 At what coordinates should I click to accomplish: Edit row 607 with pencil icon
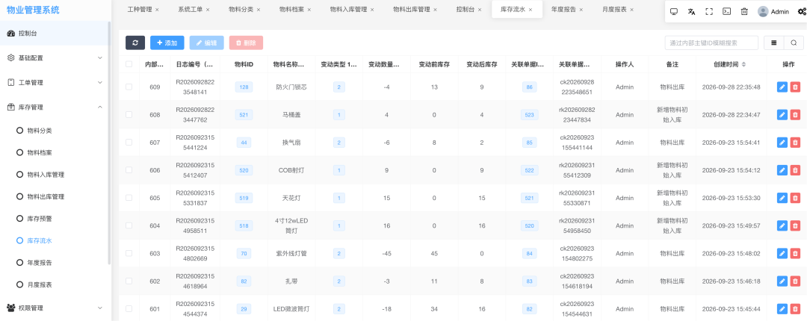[x=782, y=143]
